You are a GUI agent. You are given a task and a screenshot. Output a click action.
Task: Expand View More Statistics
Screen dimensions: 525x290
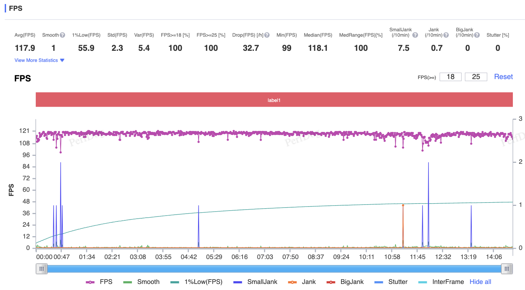tap(39, 60)
